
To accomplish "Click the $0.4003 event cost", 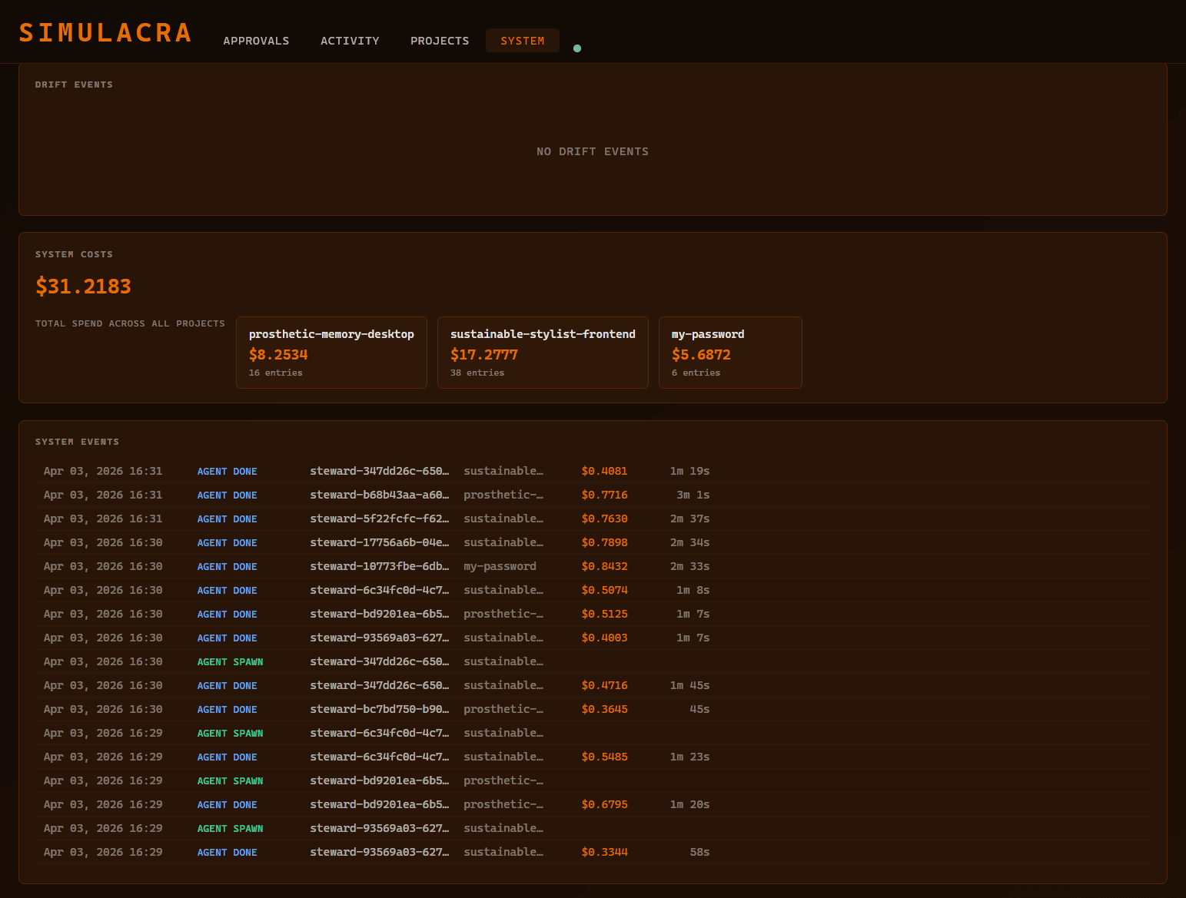I will 604,638.
